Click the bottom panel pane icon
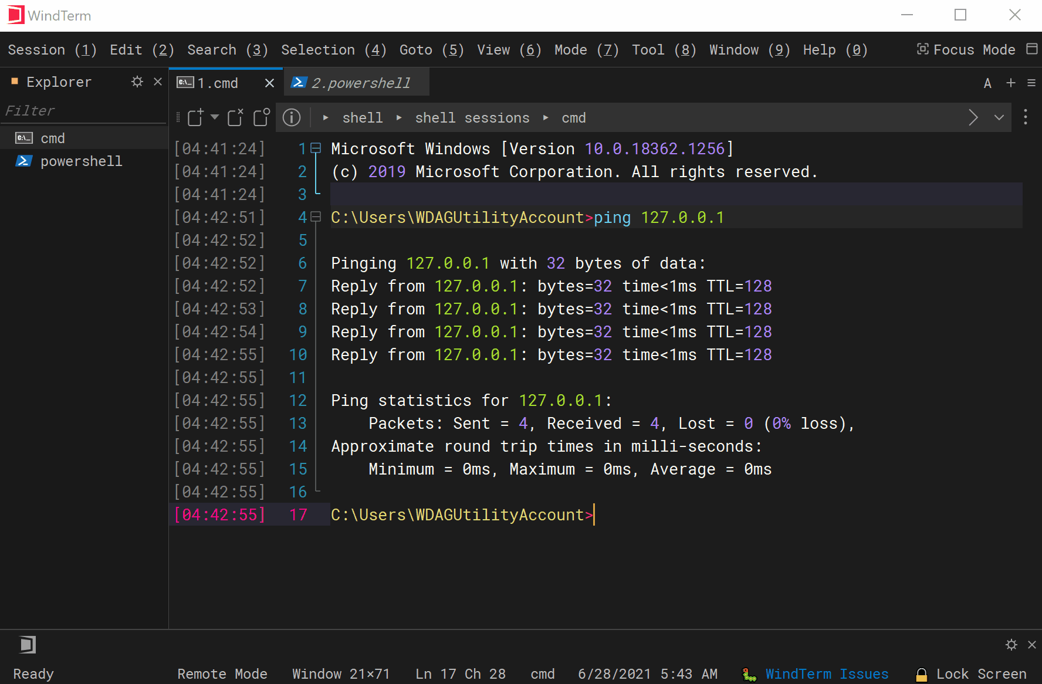This screenshot has width=1042, height=684. coord(27,645)
